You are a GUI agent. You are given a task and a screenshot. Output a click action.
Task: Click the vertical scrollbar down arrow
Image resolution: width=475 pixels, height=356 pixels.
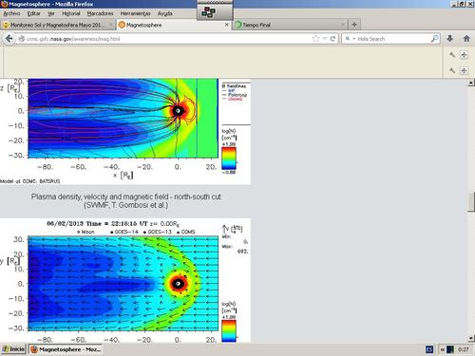[471, 338]
